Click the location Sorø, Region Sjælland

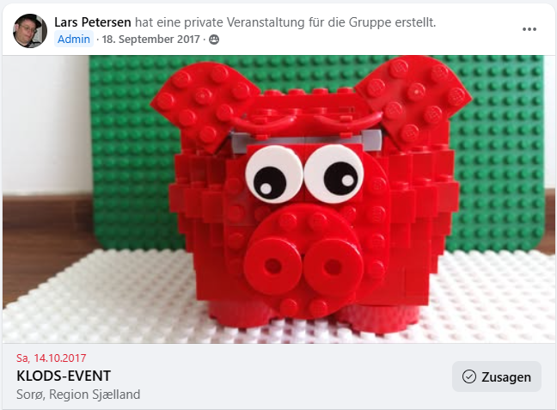(78, 395)
